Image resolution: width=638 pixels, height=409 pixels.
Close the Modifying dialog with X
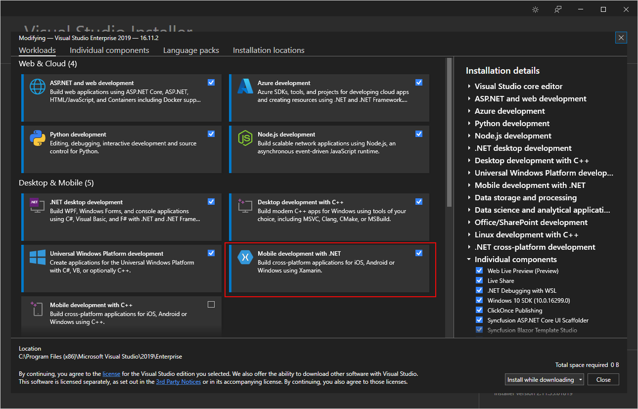pyautogui.click(x=622, y=38)
